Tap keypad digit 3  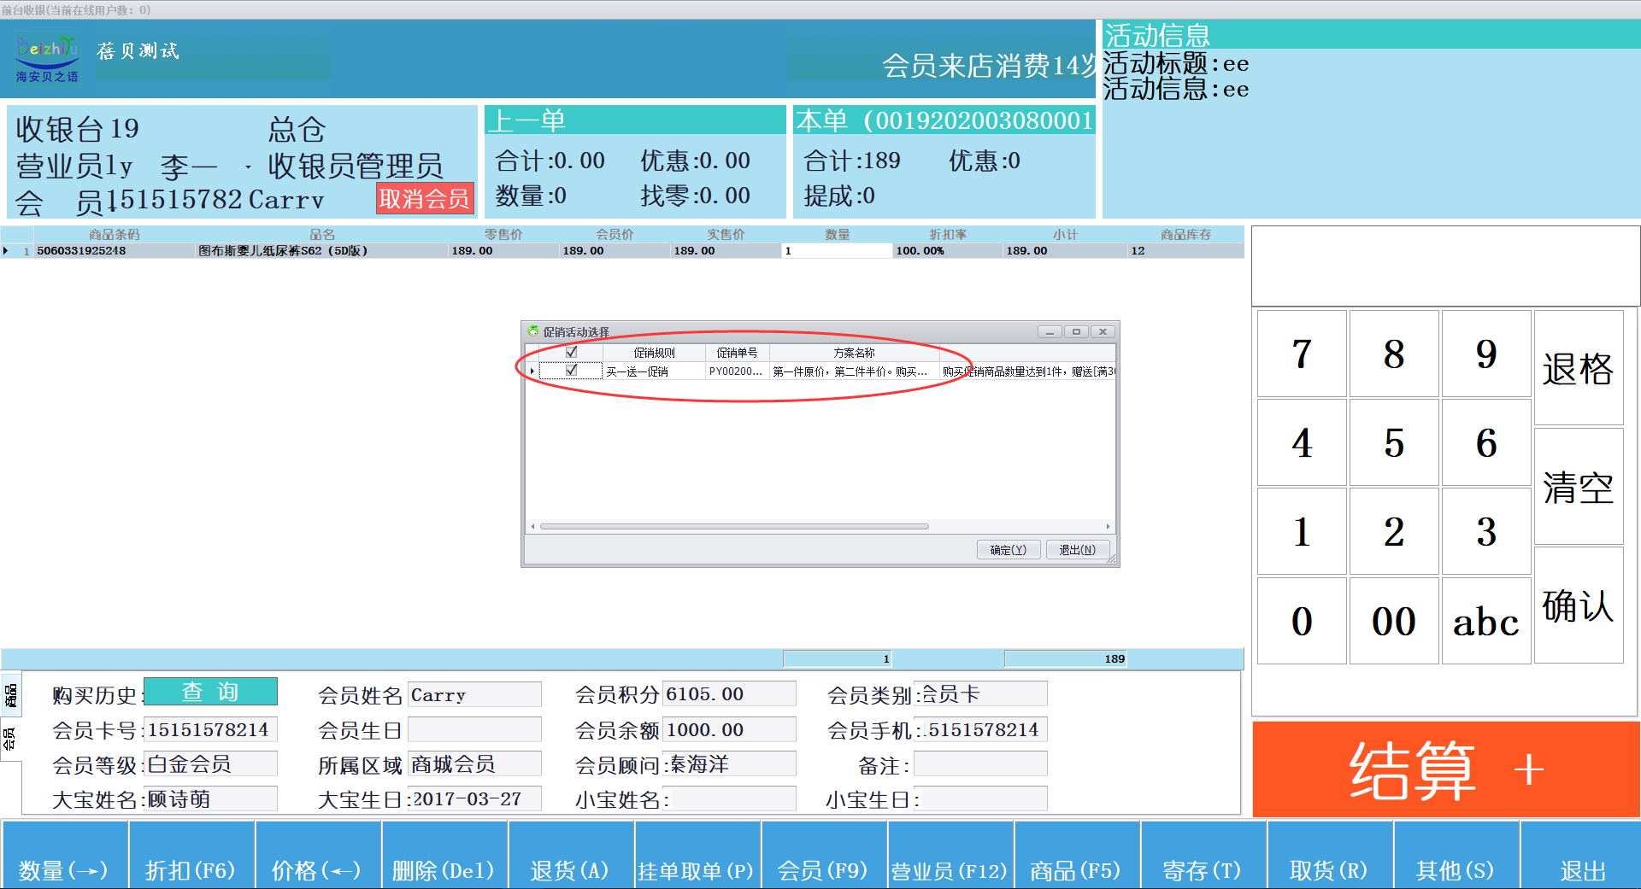pos(1486,531)
